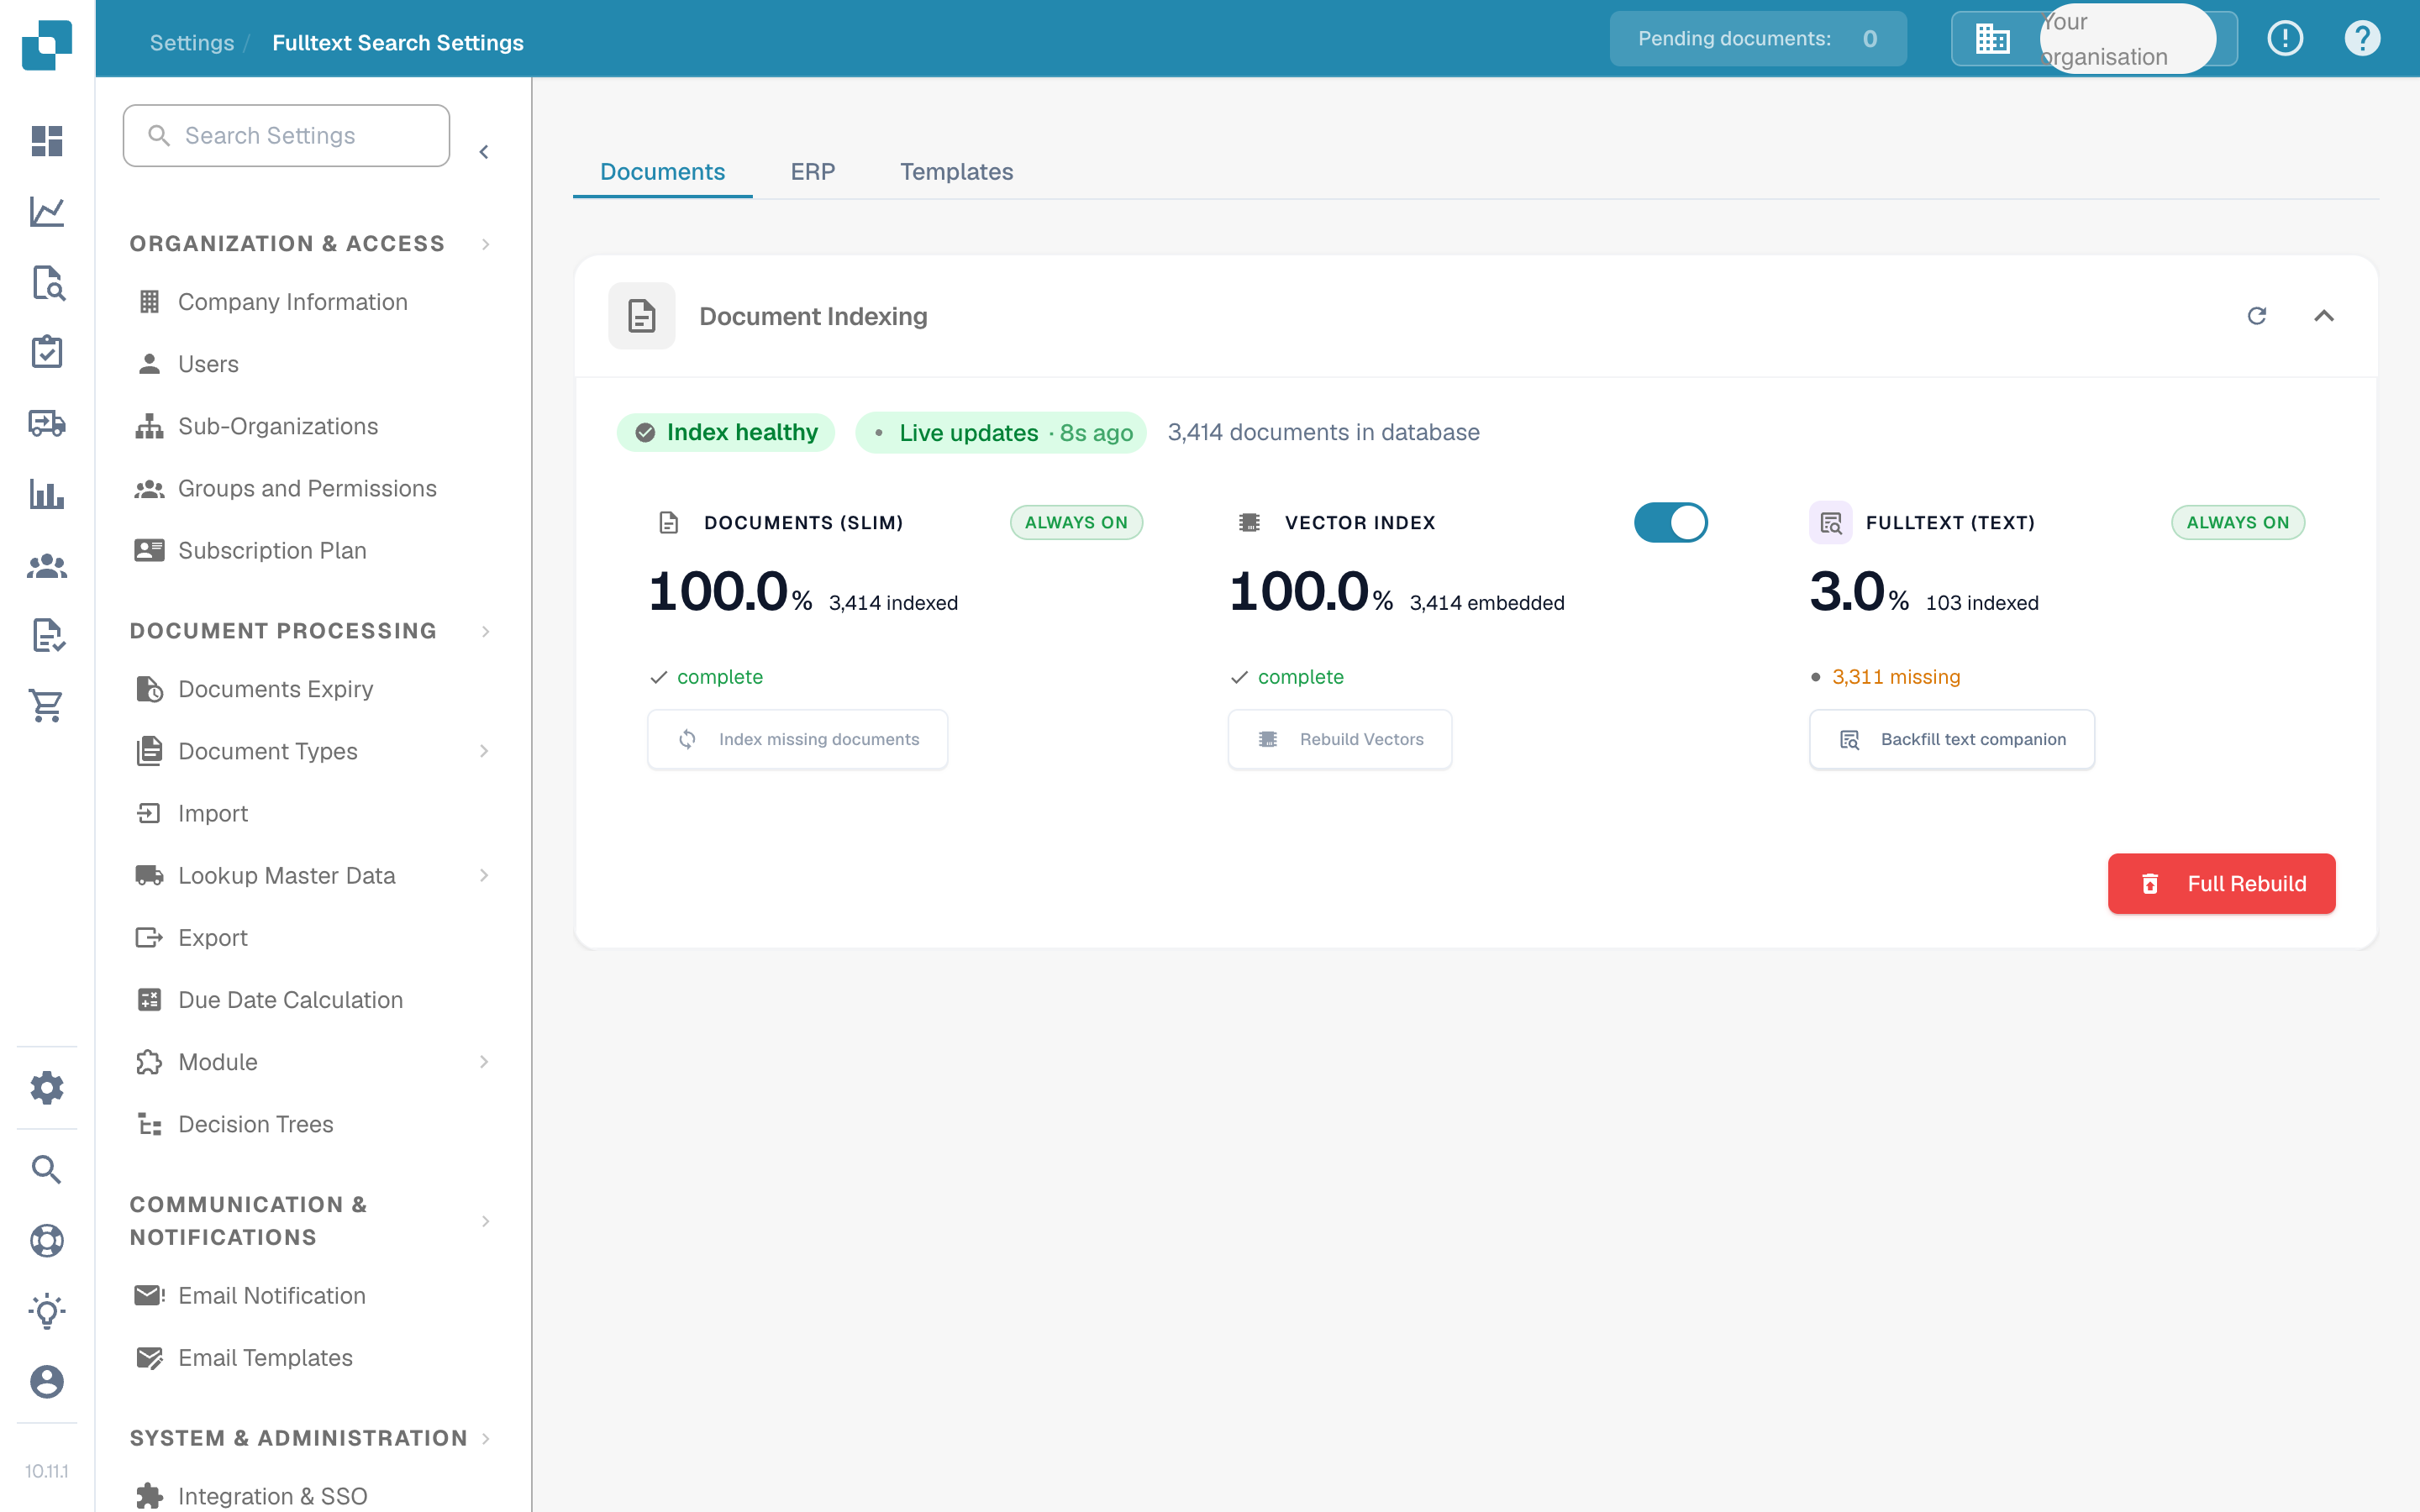Open the dashboard icon in left rail
The height and width of the screenshot is (1512, 2420).
click(x=47, y=141)
